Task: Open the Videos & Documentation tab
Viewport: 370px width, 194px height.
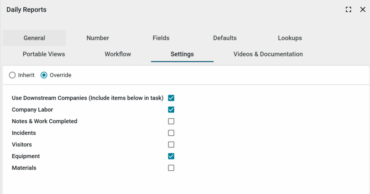Action: (x=268, y=54)
